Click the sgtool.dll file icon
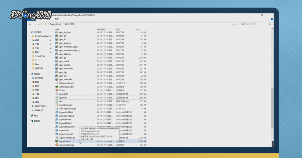 [x=57, y=94]
